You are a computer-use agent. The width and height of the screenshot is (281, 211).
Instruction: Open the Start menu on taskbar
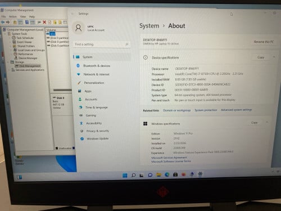pyautogui.click(x=125, y=175)
